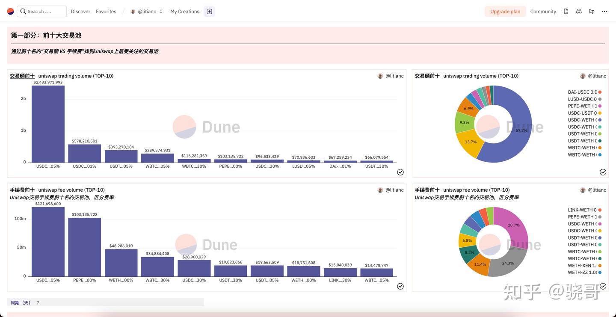The height and width of the screenshot is (317, 616).
Task: Select the 6.9% slice of the trading volume pie
Action: click(x=468, y=108)
